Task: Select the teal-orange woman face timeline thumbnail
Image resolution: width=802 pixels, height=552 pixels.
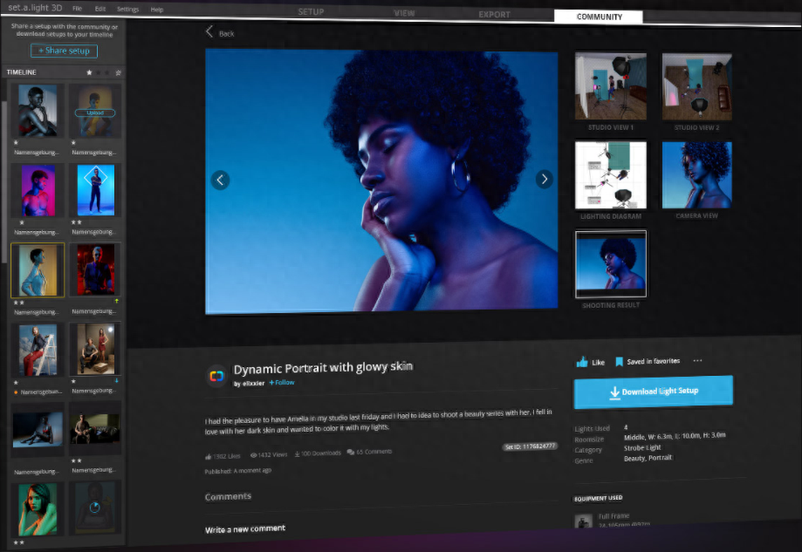Action: click(x=38, y=509)
